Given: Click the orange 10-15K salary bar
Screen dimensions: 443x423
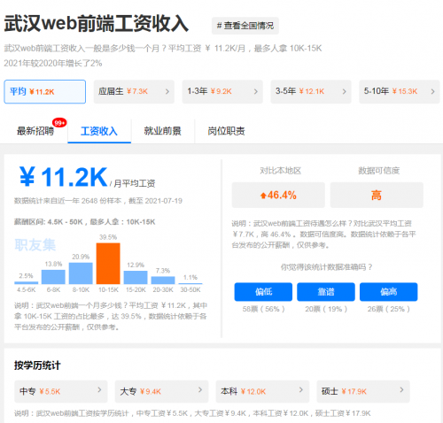Looking at the screenshot, I should 108,264.
